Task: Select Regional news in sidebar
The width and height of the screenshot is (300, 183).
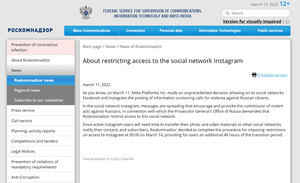Action: pos(41,90)
